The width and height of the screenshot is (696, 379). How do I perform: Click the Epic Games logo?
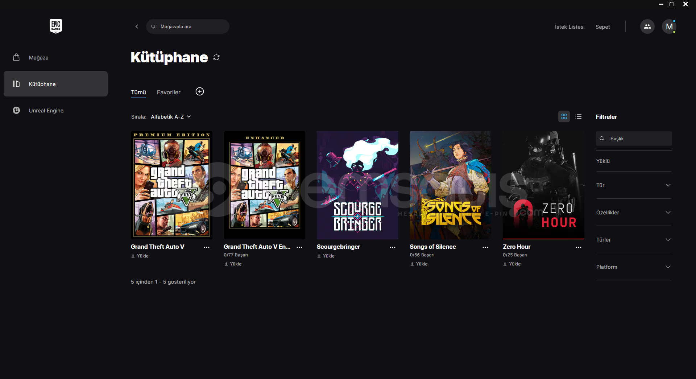click(56, 26)
